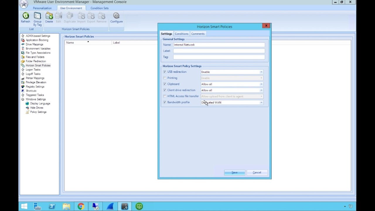Viewport: 375px width, 211px height.
Task: Open Printer Mappings in the sidebar
Action: tap(35, 78)
